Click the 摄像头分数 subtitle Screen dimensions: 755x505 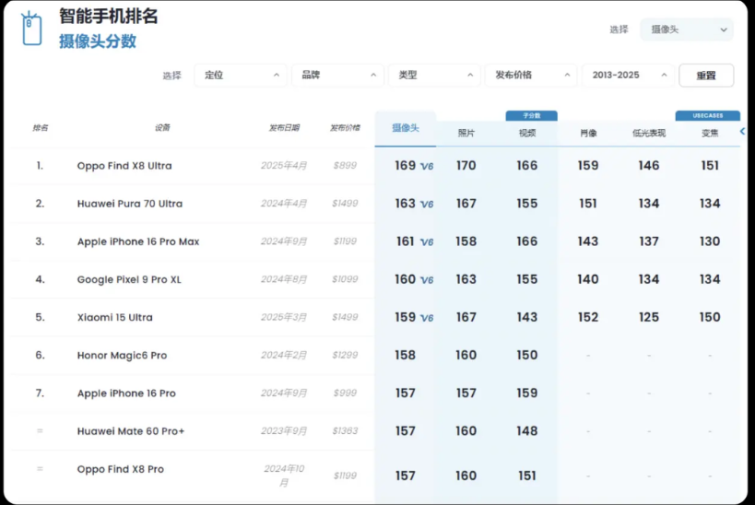coord(98,41)
